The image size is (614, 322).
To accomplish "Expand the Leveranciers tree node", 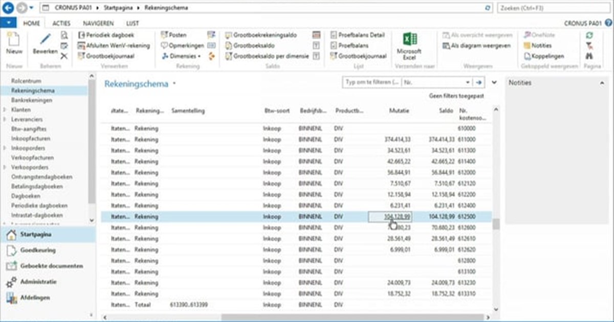I will click(5, 120).
